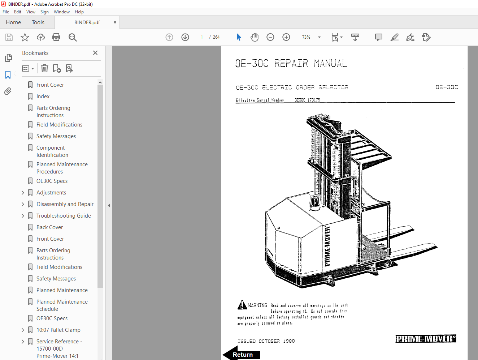The width and height of the screenshot is (478, 360).
Task: Close the Bookmarks panel
Action: 95,53
